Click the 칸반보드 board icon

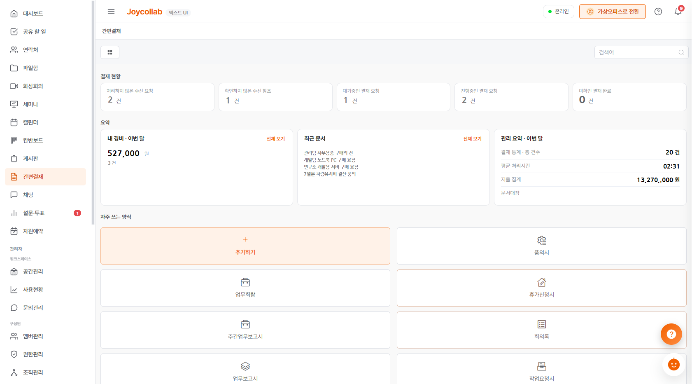(14, 140)
